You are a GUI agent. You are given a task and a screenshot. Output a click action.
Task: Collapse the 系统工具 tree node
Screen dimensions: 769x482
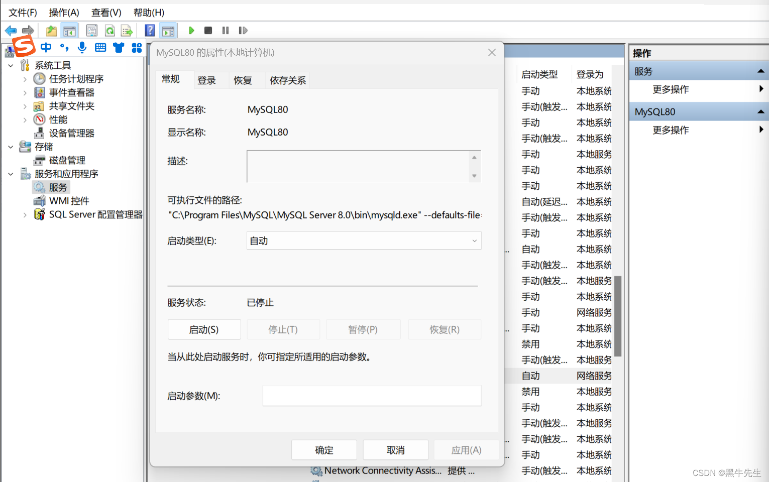click(11, 65)
